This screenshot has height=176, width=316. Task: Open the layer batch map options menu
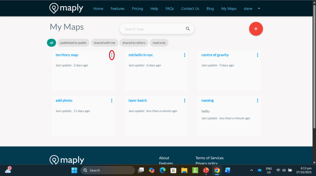click(185, 101)
